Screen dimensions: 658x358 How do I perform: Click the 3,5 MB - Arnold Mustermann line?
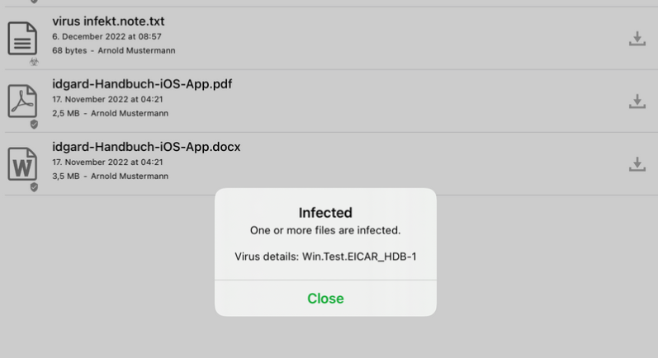pyautogui.click(x=110, y=176)
